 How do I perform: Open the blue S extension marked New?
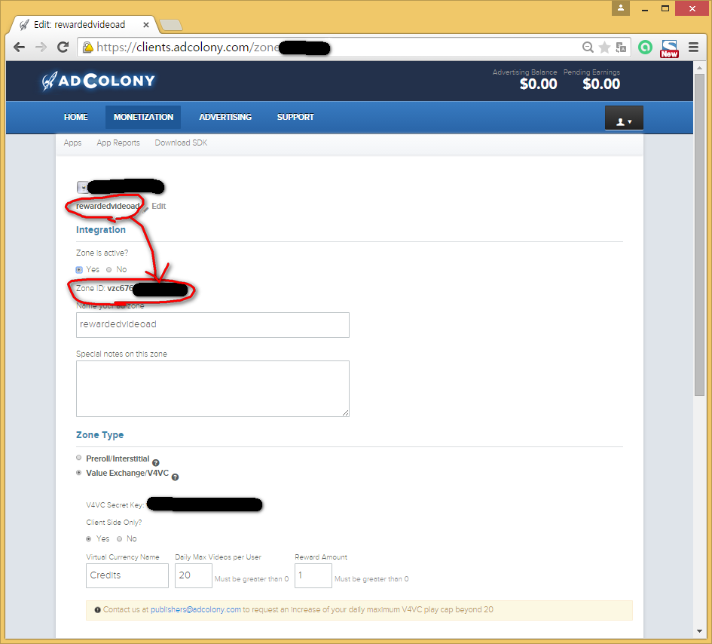(x=669, y=48)
